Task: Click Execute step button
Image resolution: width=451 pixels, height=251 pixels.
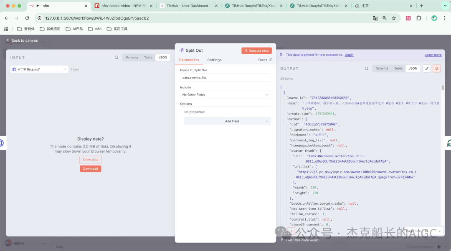Action: [x=256, y=50]
